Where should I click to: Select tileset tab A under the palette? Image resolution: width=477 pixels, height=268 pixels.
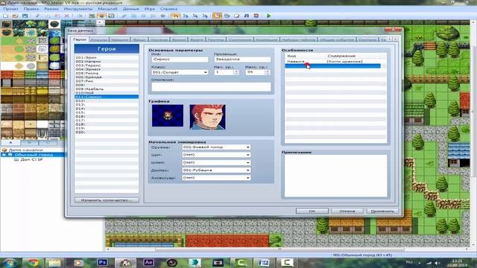coord(10,142)
